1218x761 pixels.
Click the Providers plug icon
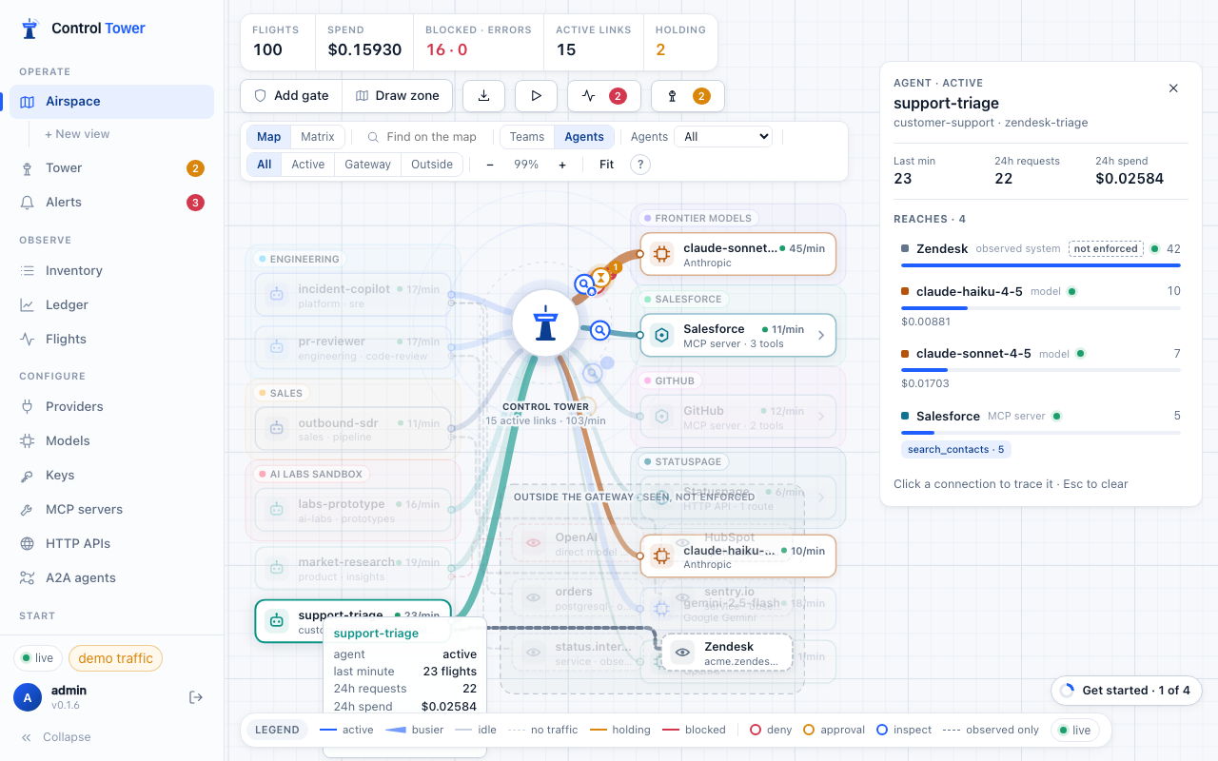pos(28,407)
